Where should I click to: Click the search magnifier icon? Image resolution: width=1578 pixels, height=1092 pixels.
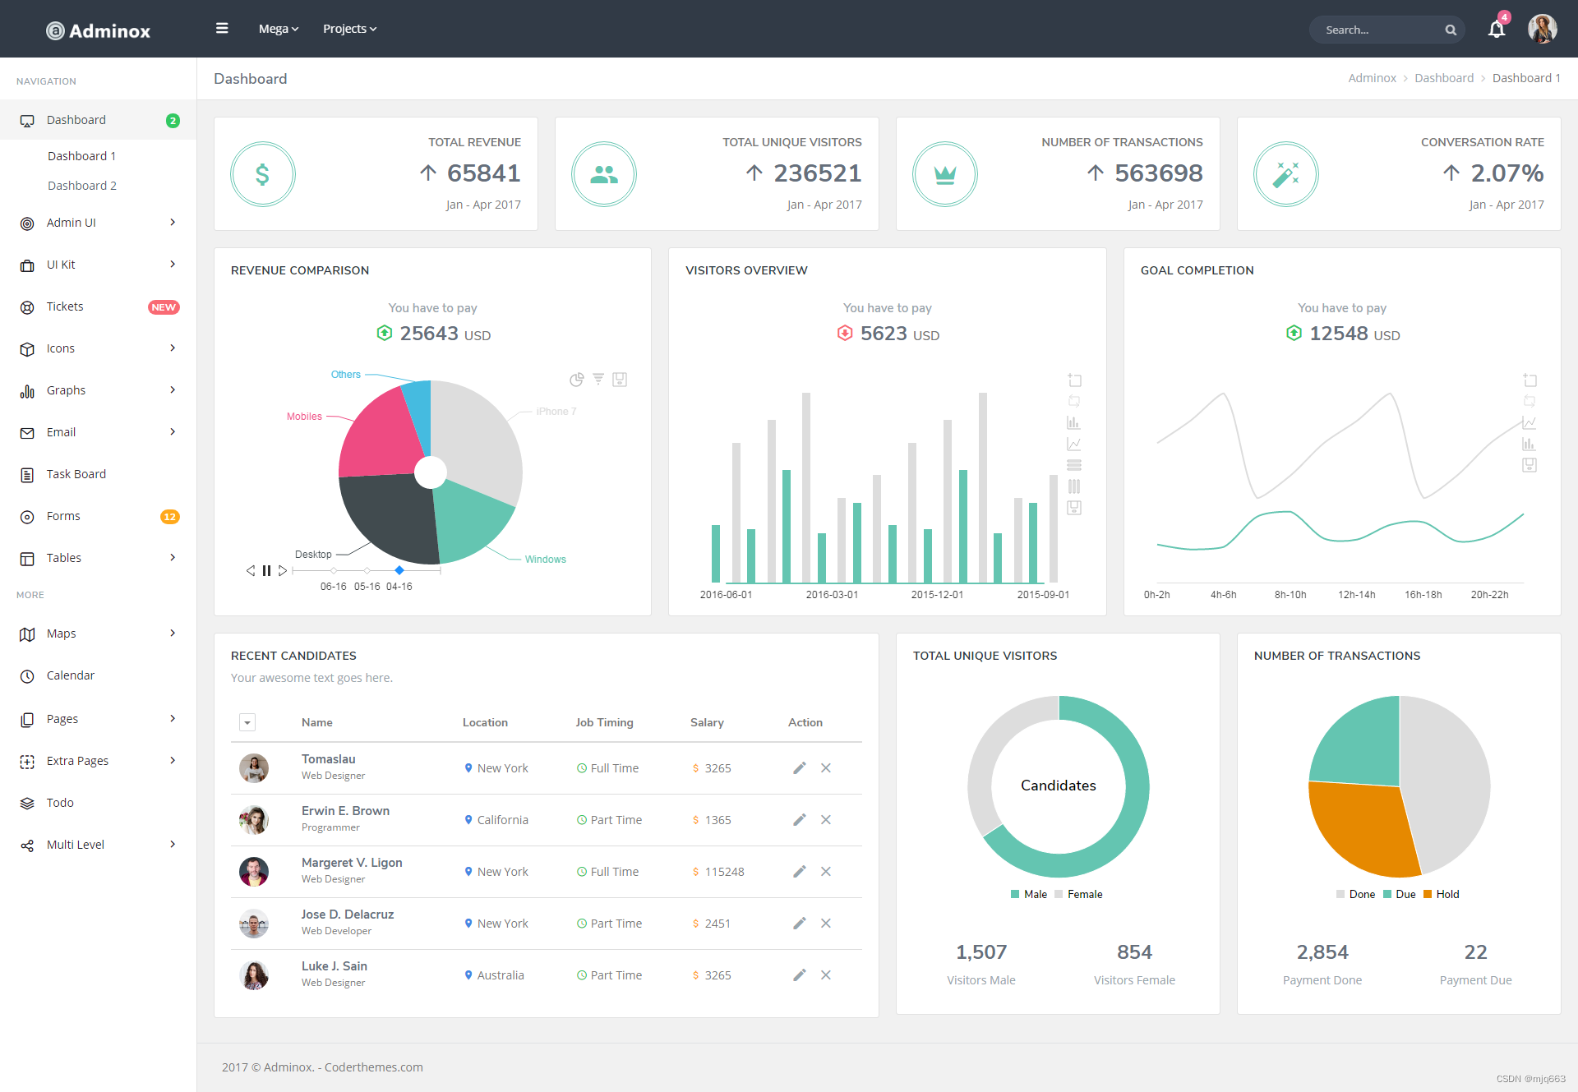point(1451,30)
